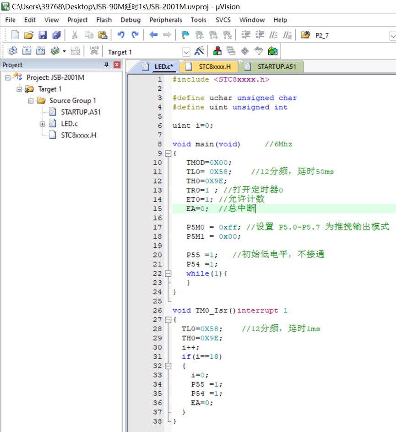Open the Peripherals menu
The width and height of the screenshot is (396, 432).
coord(166,20)
